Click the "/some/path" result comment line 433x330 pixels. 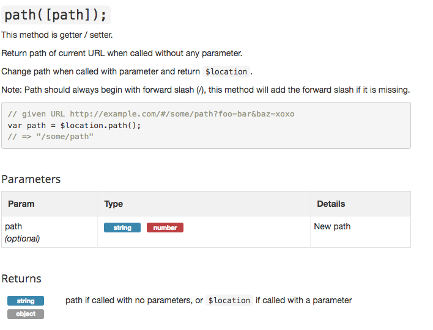point(51,136)
